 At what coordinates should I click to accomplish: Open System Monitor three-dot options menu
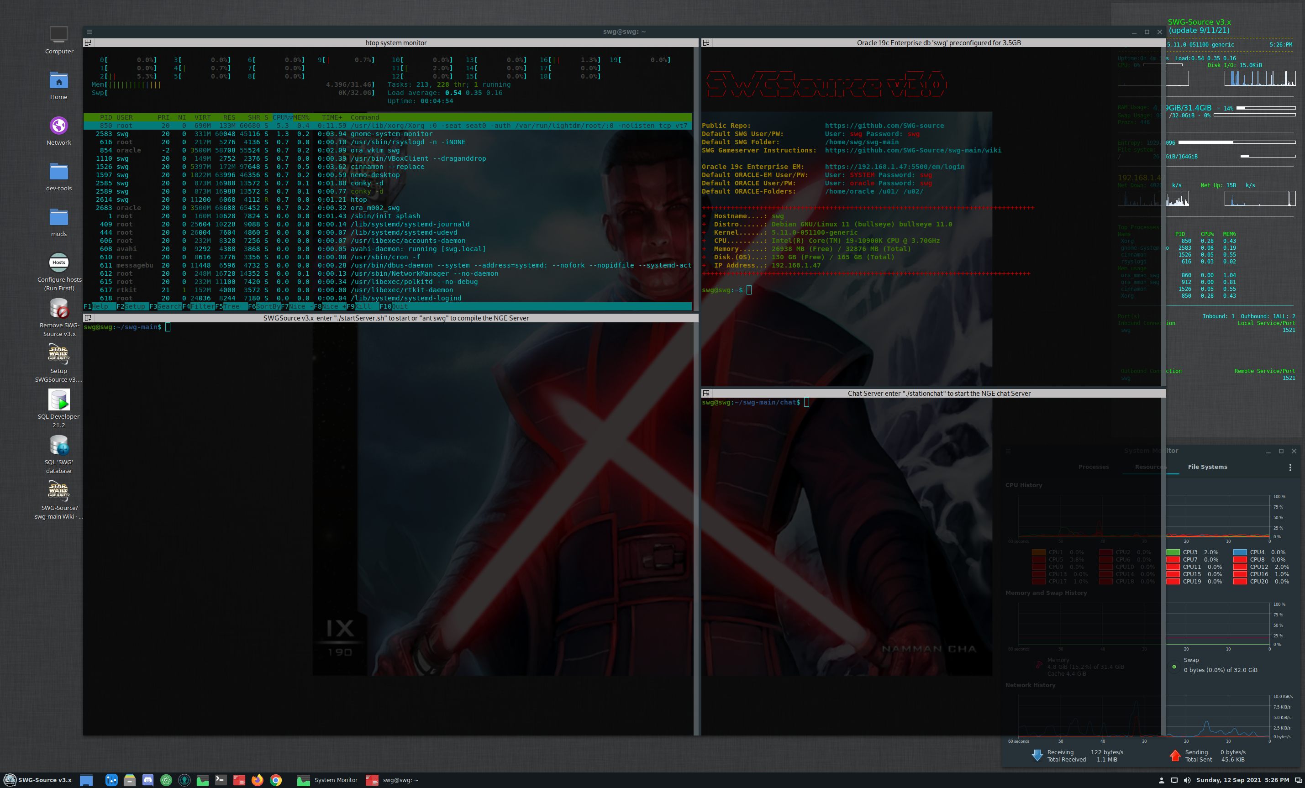tap(1289, 467)
